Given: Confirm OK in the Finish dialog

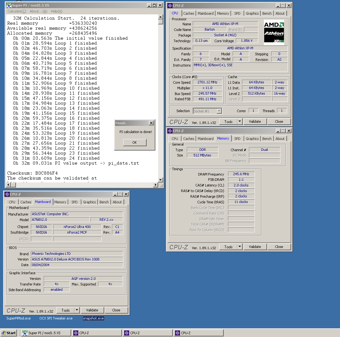Looking at the screenshot, I should coord(135,142).
